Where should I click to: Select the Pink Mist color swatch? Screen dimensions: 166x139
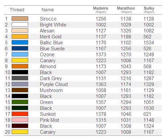coord(20,120)
